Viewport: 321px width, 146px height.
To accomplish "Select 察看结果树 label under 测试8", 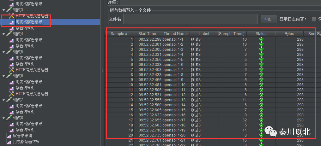I will pos(25,130).
